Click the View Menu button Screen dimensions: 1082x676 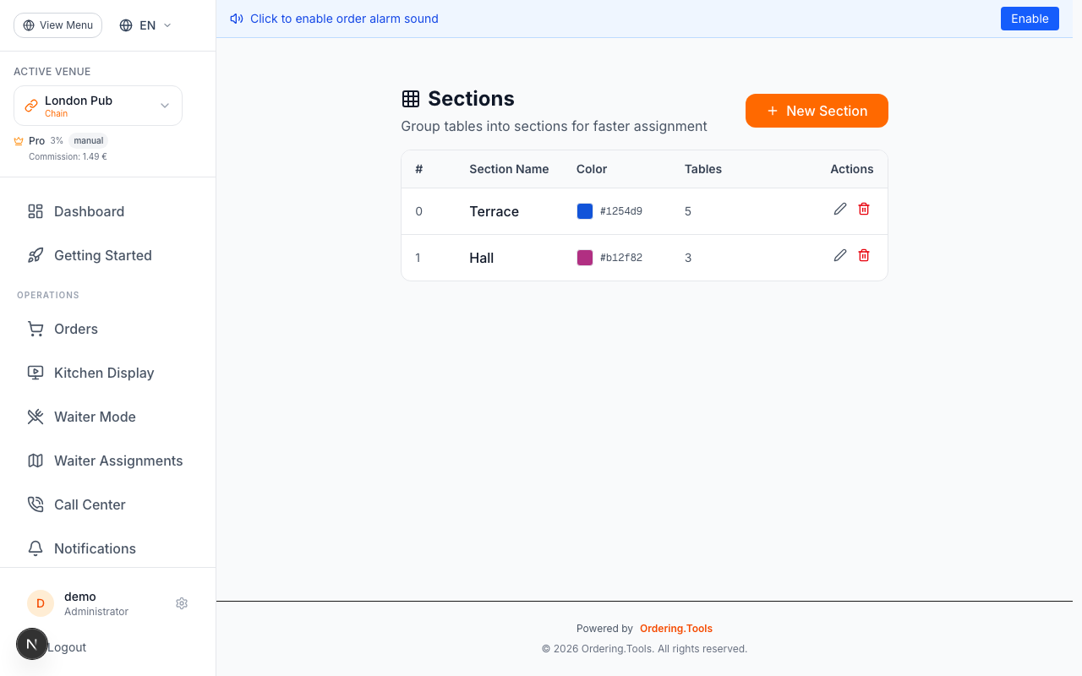tap(57, 25)
